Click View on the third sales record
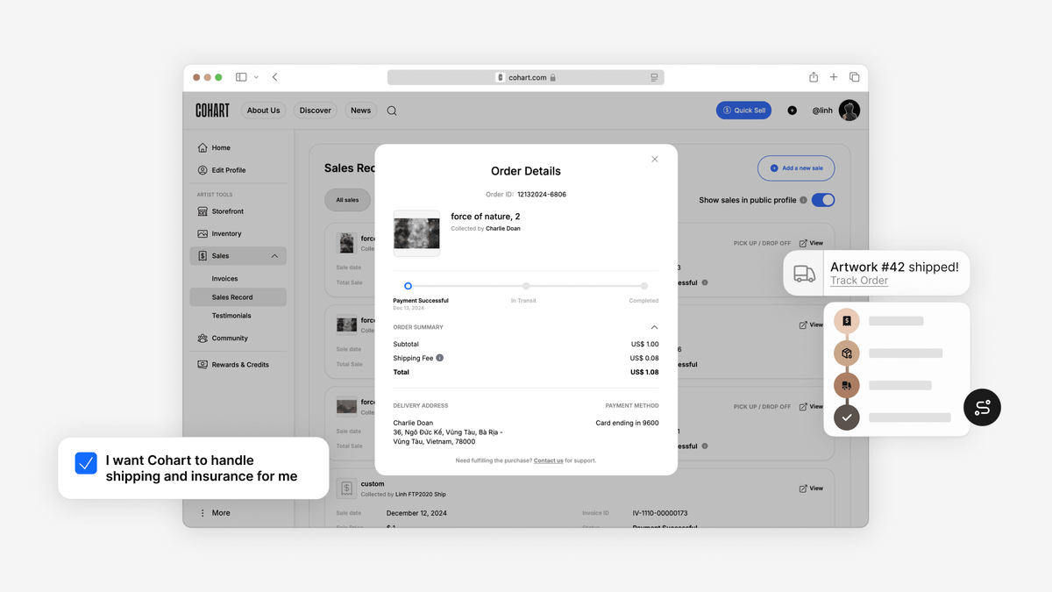The image size is (1052, 592). [811, 406]
